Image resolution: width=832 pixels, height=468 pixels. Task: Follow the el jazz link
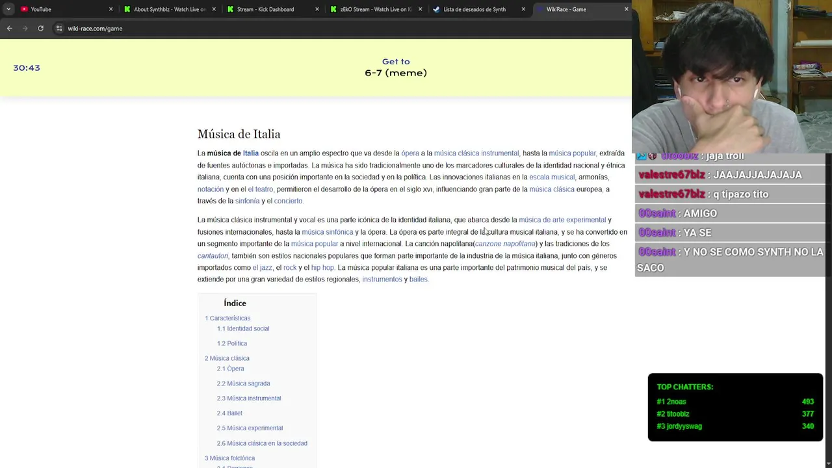pyautogui.click(x=263, y=268)
